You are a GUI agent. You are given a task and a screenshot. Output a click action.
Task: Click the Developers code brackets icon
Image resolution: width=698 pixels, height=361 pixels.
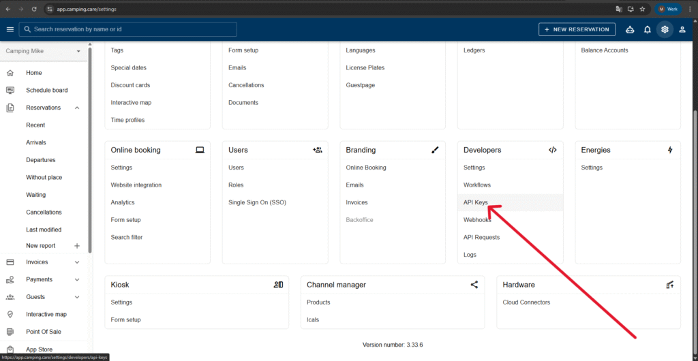tap(553, 150)
